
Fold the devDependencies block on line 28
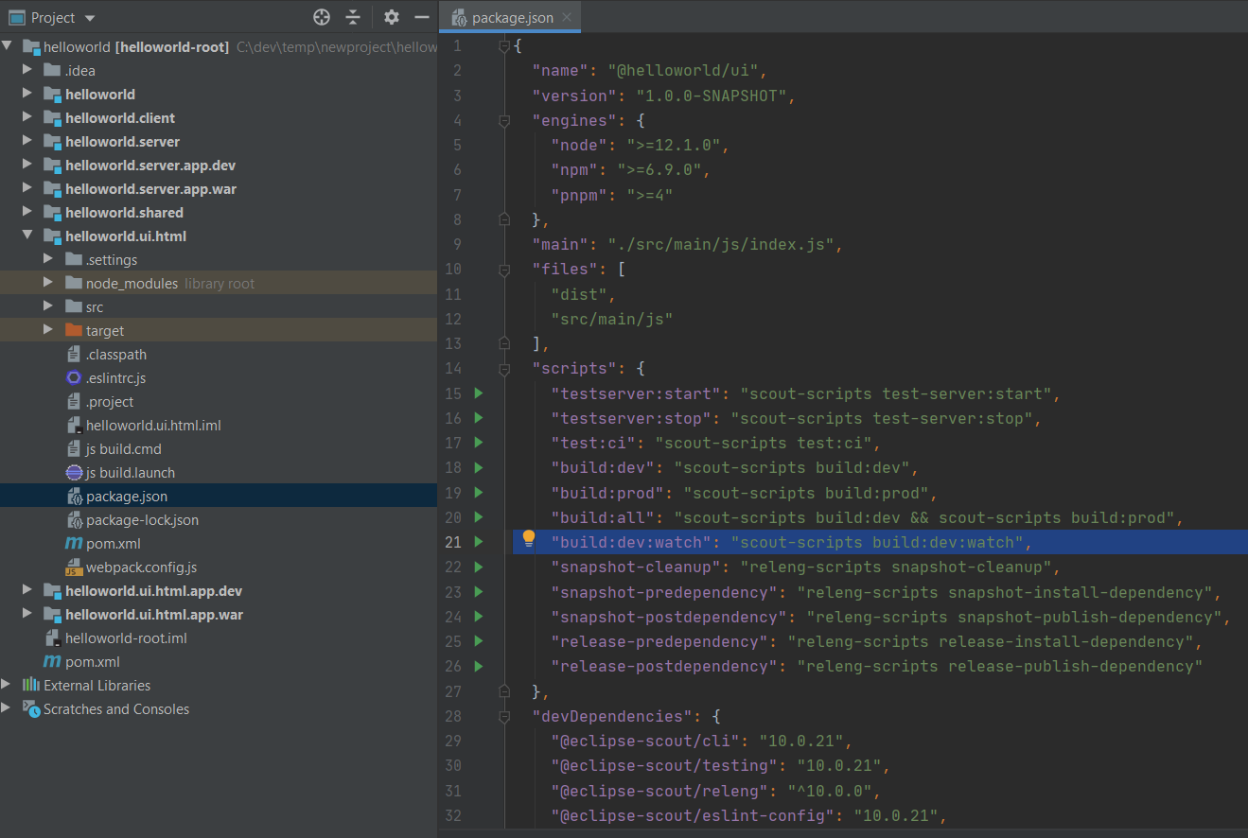(x=504, y=716)
